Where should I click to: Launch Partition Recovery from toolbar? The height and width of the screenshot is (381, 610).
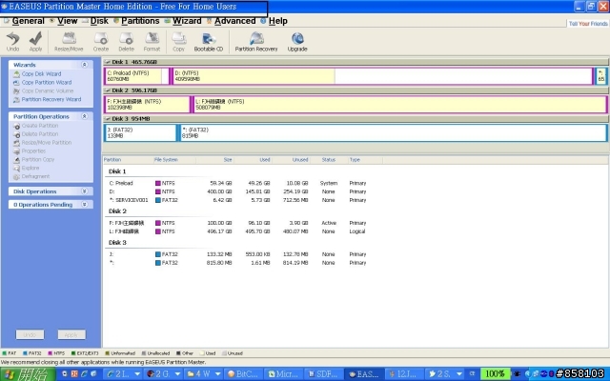click(x=256, y=42)
